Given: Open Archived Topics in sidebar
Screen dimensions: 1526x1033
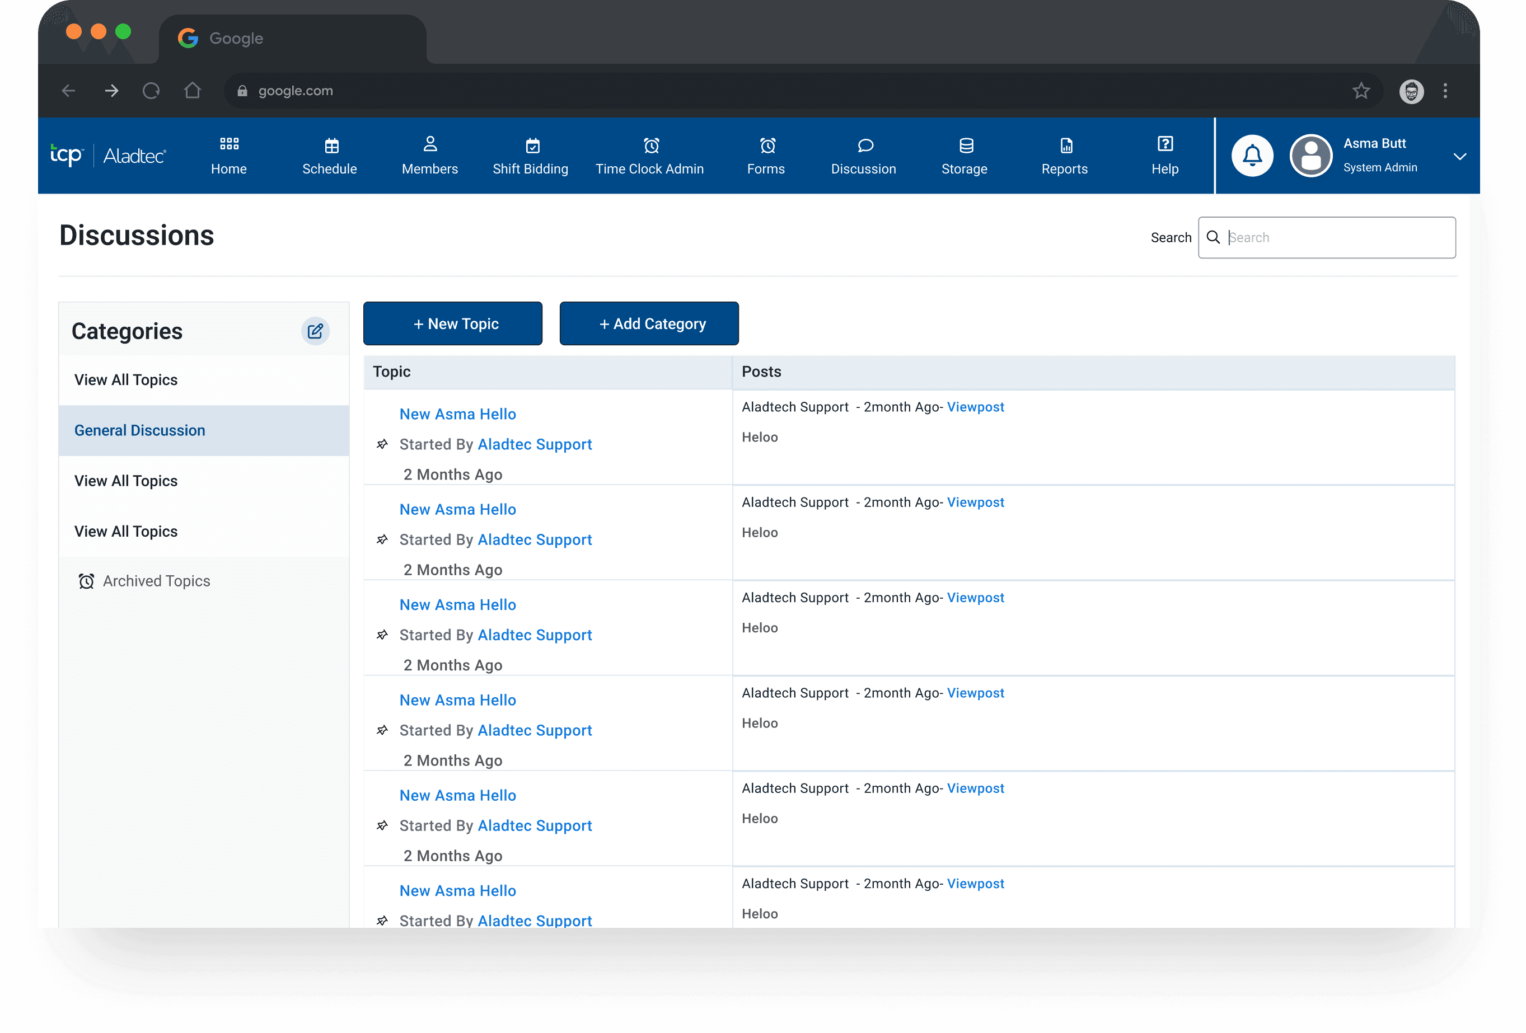Looking at the screenshot, I should tap(156, 581).
